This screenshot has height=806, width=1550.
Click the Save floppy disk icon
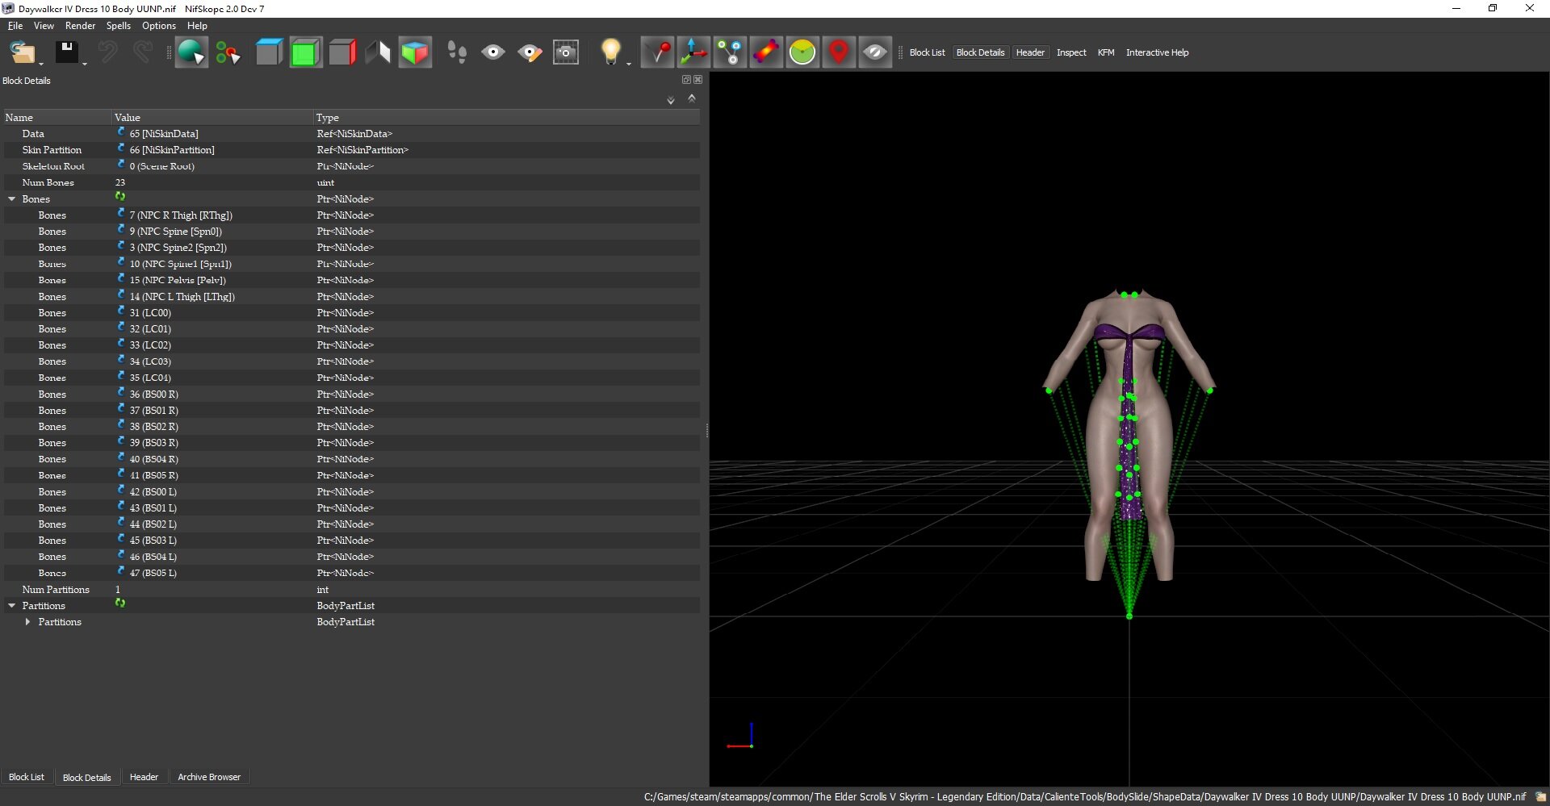pos(66,52)
